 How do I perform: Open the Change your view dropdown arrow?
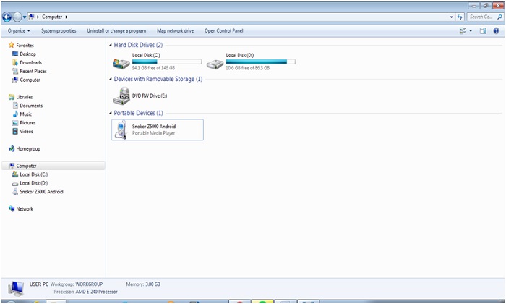point(471,31)
